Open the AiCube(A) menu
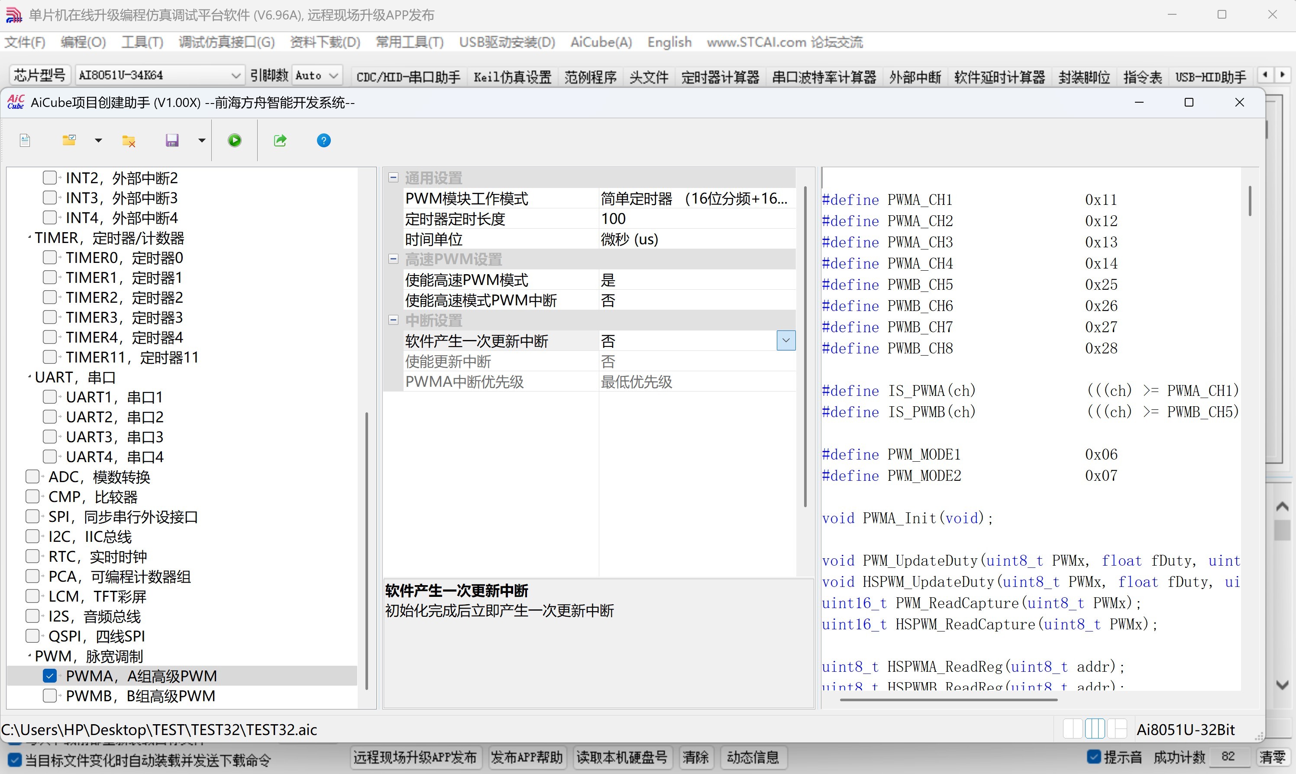The height and width of the screenshot is (774, 1296). coord(601,42)
